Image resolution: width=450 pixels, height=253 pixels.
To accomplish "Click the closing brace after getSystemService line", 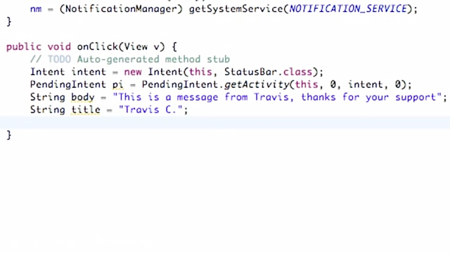I will 9,21.
